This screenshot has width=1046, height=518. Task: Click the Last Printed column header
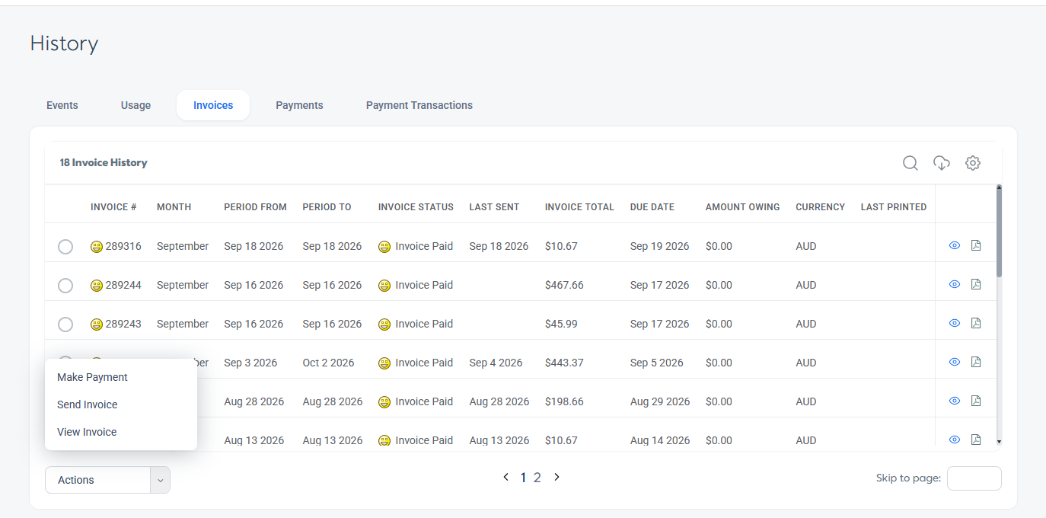click(x=894, y=207)
